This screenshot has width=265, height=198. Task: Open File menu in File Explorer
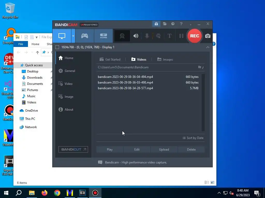(x=21, y=44)
